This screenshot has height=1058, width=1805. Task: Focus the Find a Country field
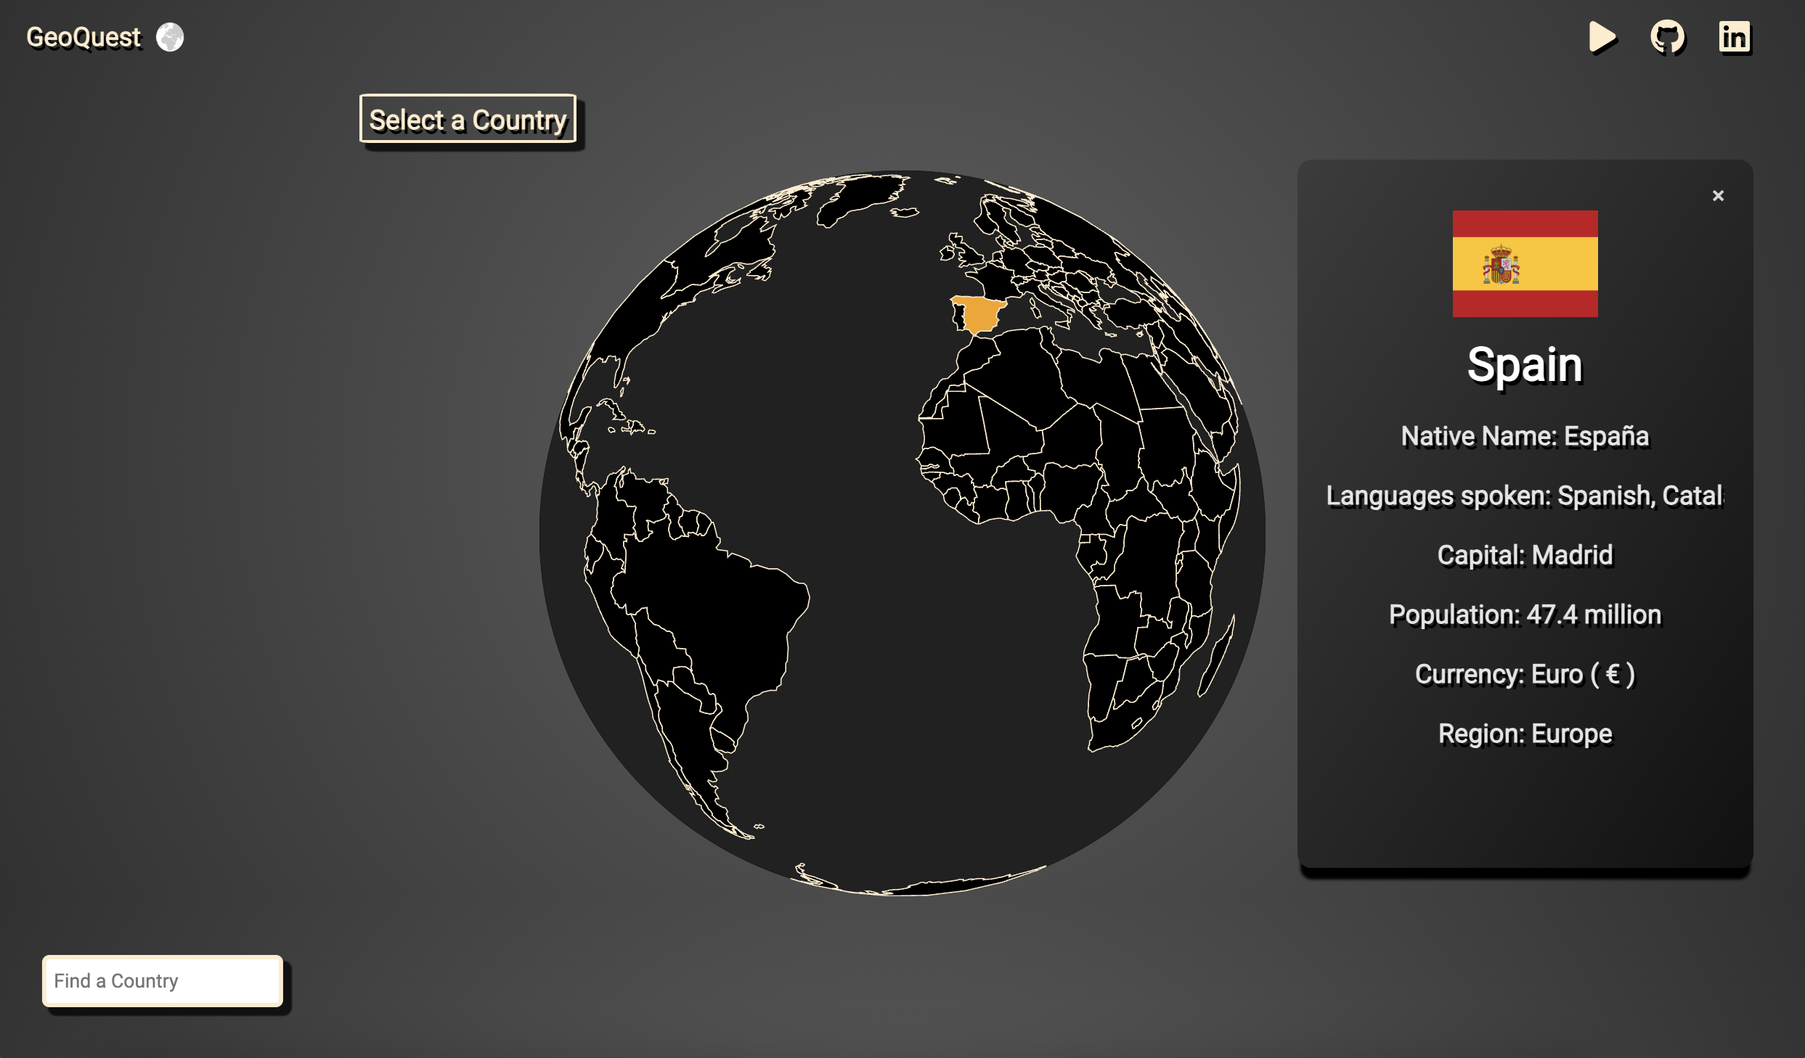click(x=163, y=980)
